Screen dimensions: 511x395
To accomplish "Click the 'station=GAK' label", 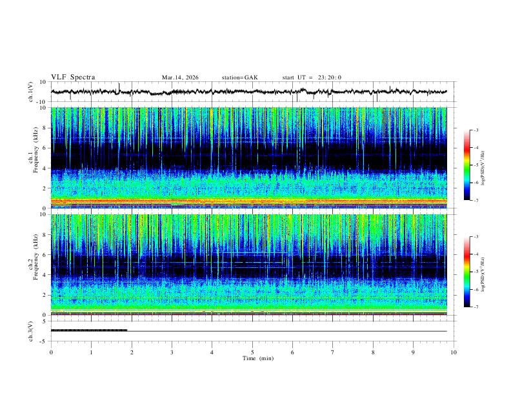I will pos(239,77).
